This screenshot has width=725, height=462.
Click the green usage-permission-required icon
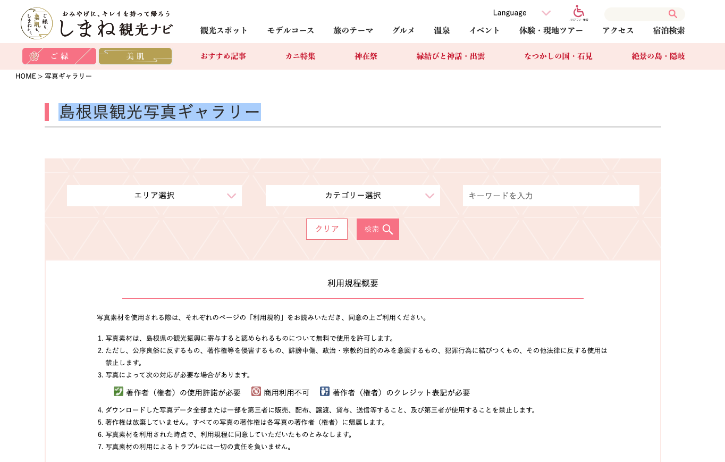coord(119,392)
